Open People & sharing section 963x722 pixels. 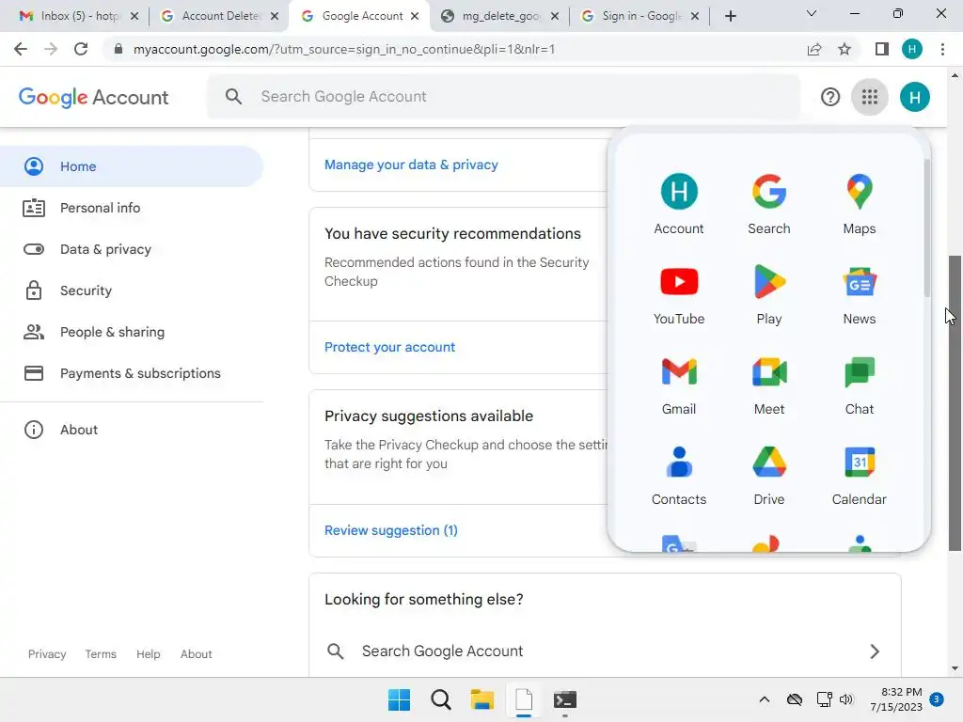(x=132, y=332)
